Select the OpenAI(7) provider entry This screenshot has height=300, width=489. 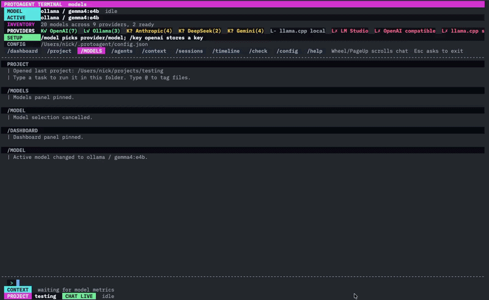(59, 31)
